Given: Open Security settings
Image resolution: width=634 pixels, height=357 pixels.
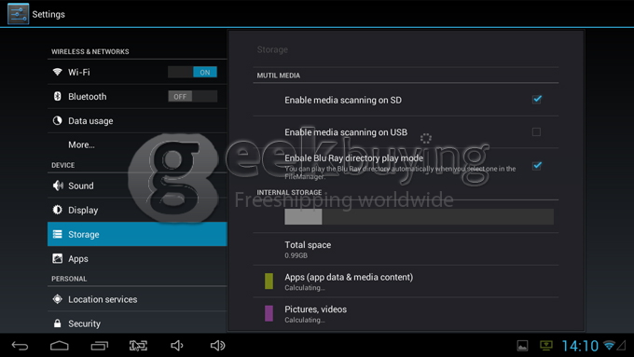Looking at the screenshot, I should 137,323.
